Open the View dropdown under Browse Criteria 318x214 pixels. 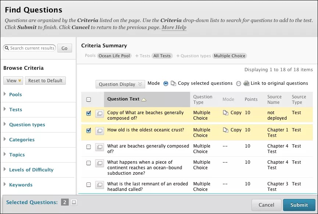coord(13,80)
